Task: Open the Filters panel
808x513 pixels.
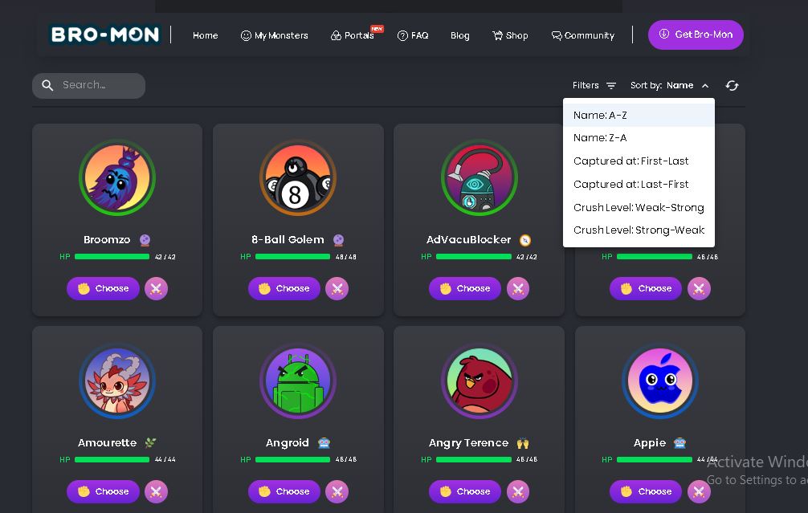Action: (594, 86)
